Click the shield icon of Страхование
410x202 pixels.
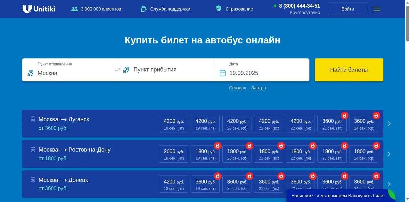(x=219, y=9)
